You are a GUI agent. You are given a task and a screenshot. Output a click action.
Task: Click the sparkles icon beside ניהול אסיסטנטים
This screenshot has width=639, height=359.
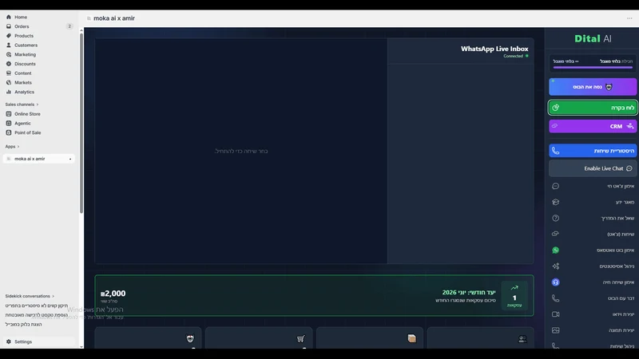point(555,266)
